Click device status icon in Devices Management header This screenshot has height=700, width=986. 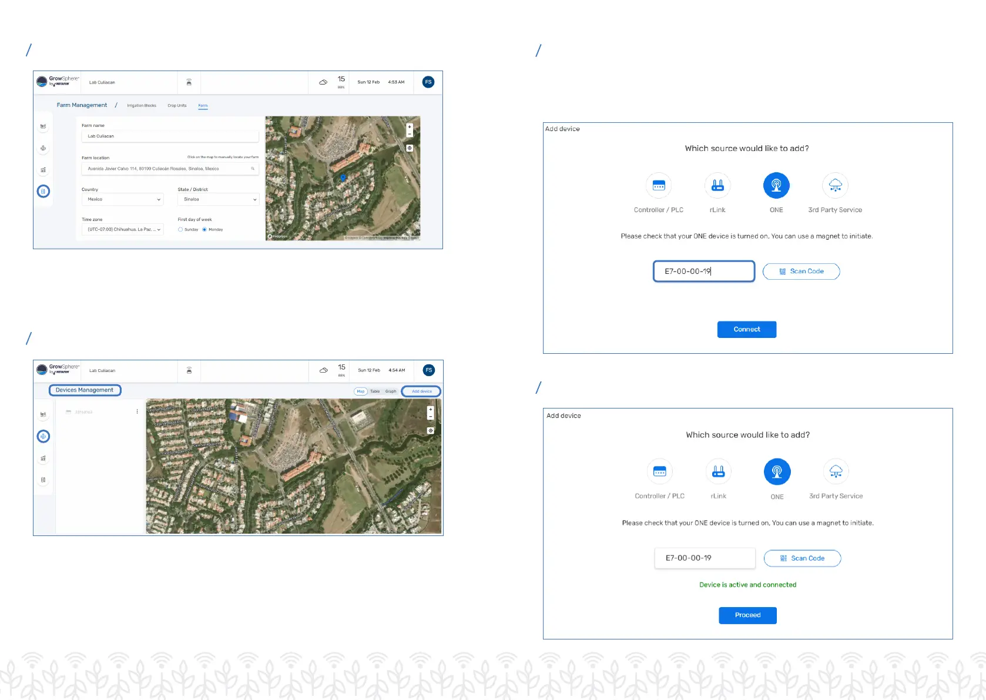(189, 370)
